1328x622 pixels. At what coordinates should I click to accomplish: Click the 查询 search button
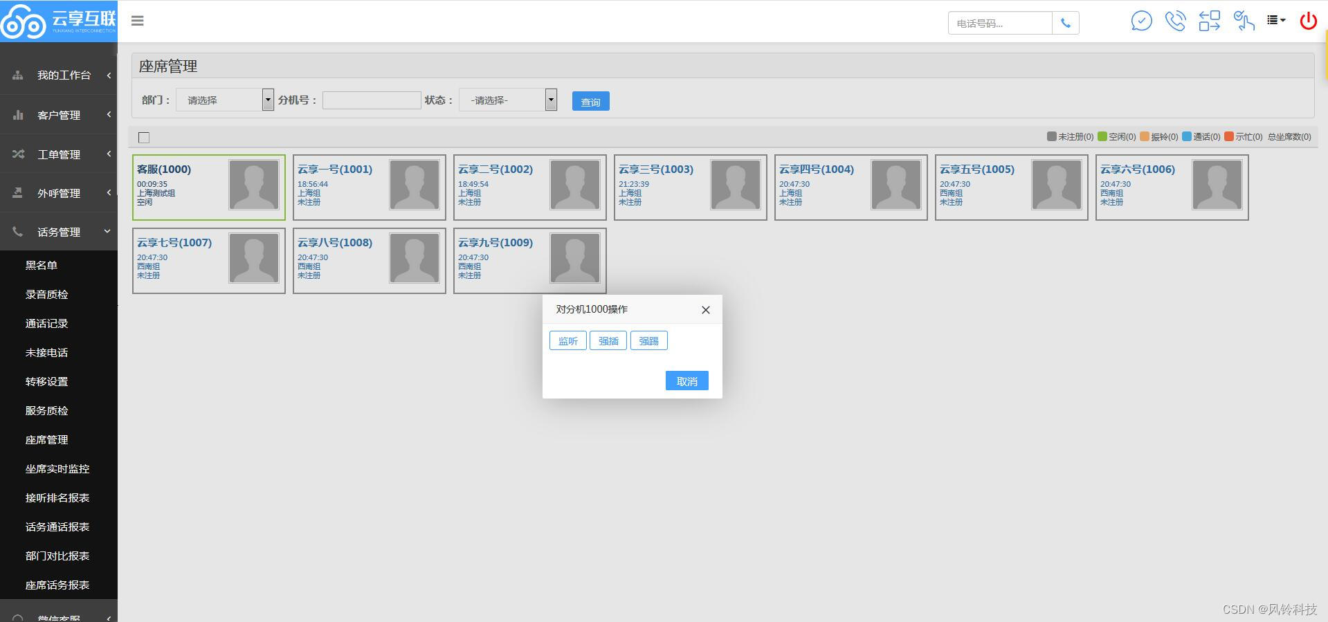click(x=590, y=101)
